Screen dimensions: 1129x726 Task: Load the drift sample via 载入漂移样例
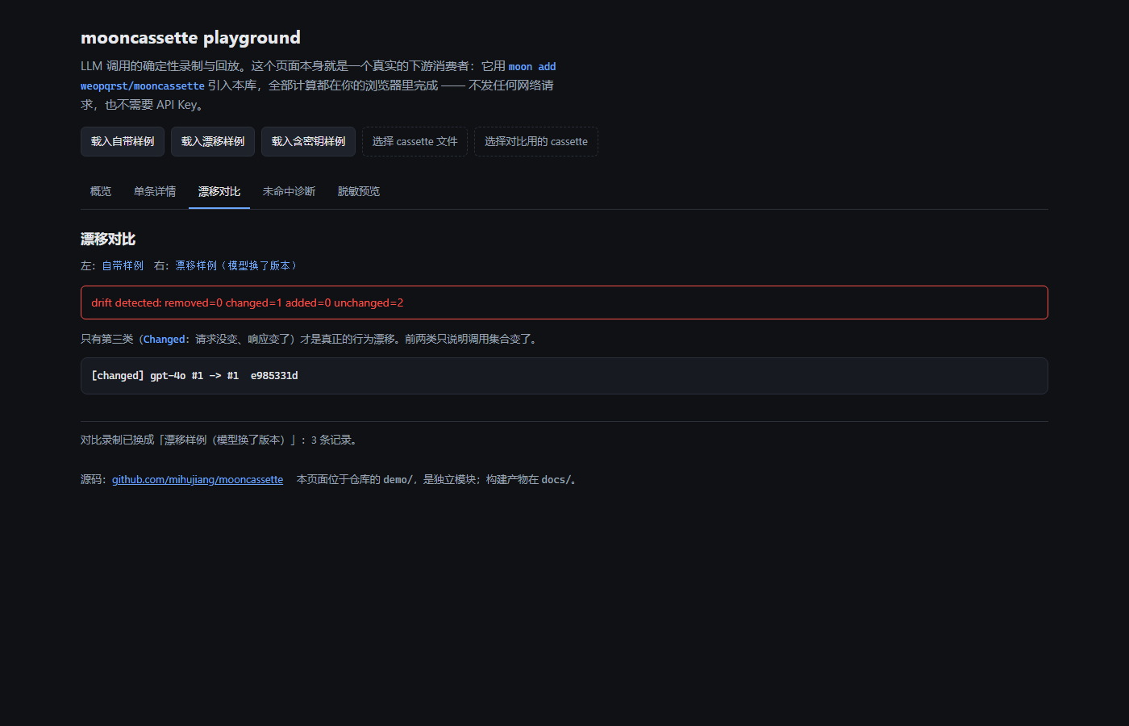[x=213, y=141]
